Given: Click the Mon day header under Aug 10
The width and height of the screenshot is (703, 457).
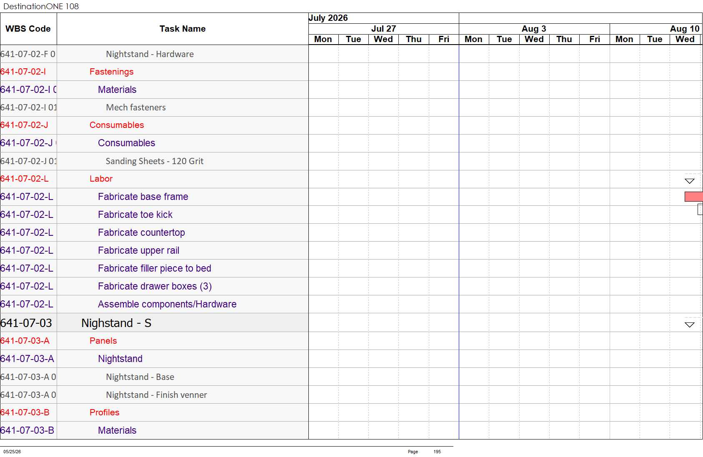Looking at the screenshot, I should pos(624,39).
